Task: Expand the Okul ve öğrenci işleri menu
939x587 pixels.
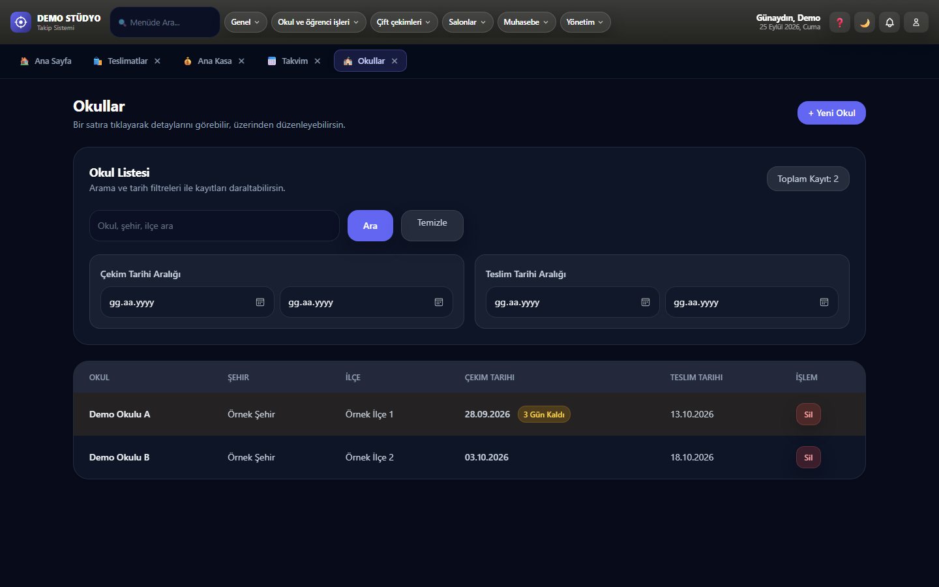Action: tap(318, 22)
